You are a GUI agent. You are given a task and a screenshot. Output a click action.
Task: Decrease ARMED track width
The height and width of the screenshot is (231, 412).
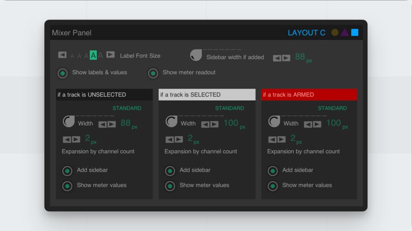coord(308,124)
